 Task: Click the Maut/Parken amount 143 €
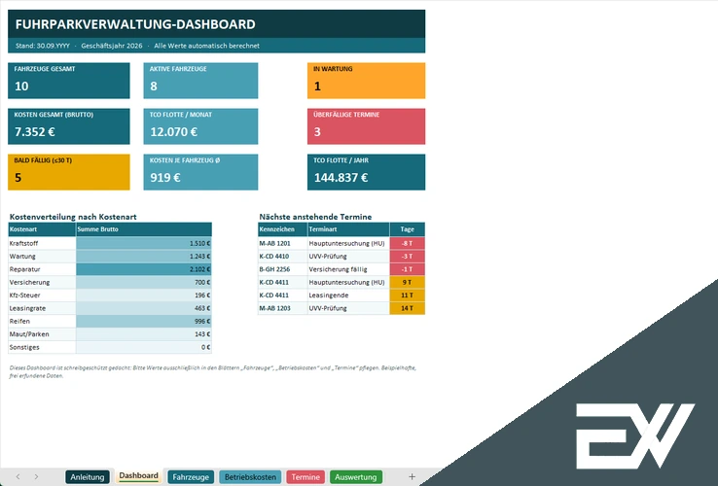pyautogui.click(x=202, y=334)
